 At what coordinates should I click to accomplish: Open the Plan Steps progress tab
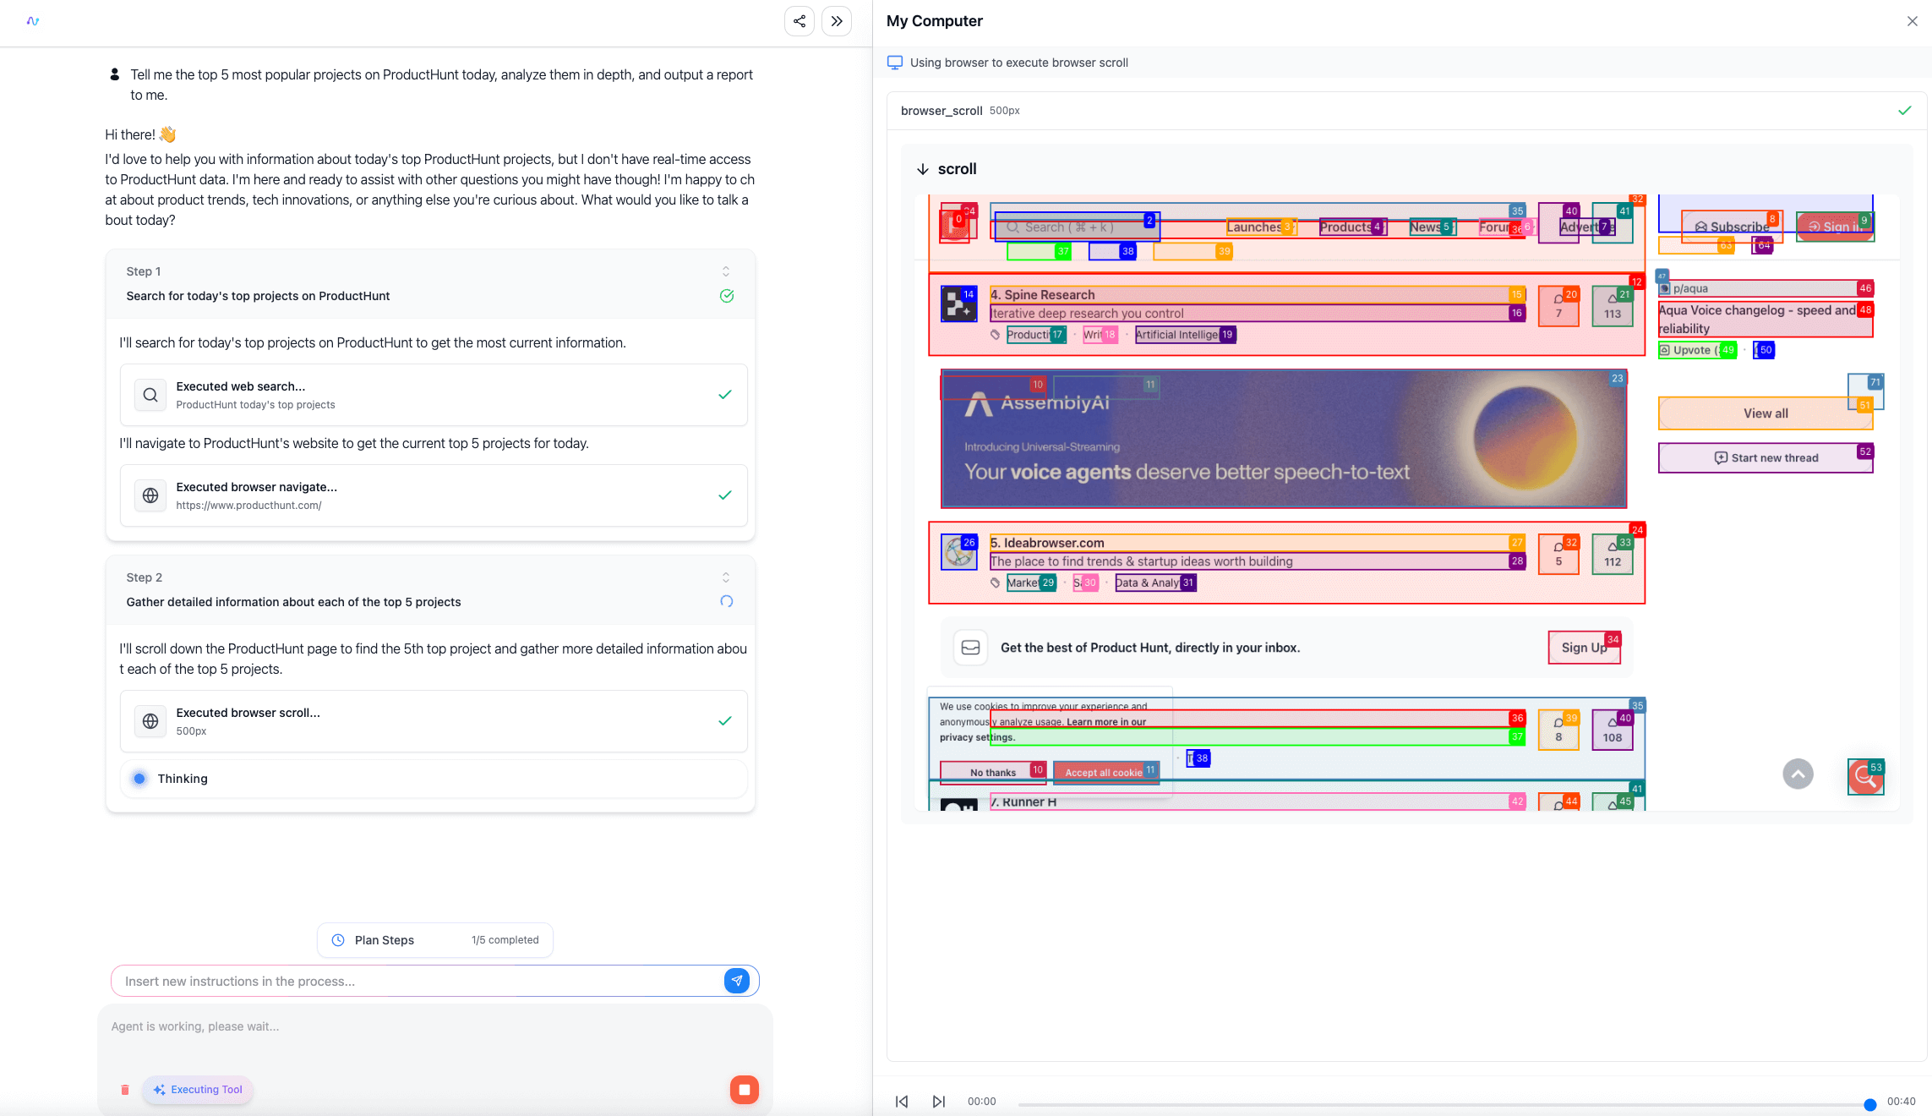click(x=435, y=940)
